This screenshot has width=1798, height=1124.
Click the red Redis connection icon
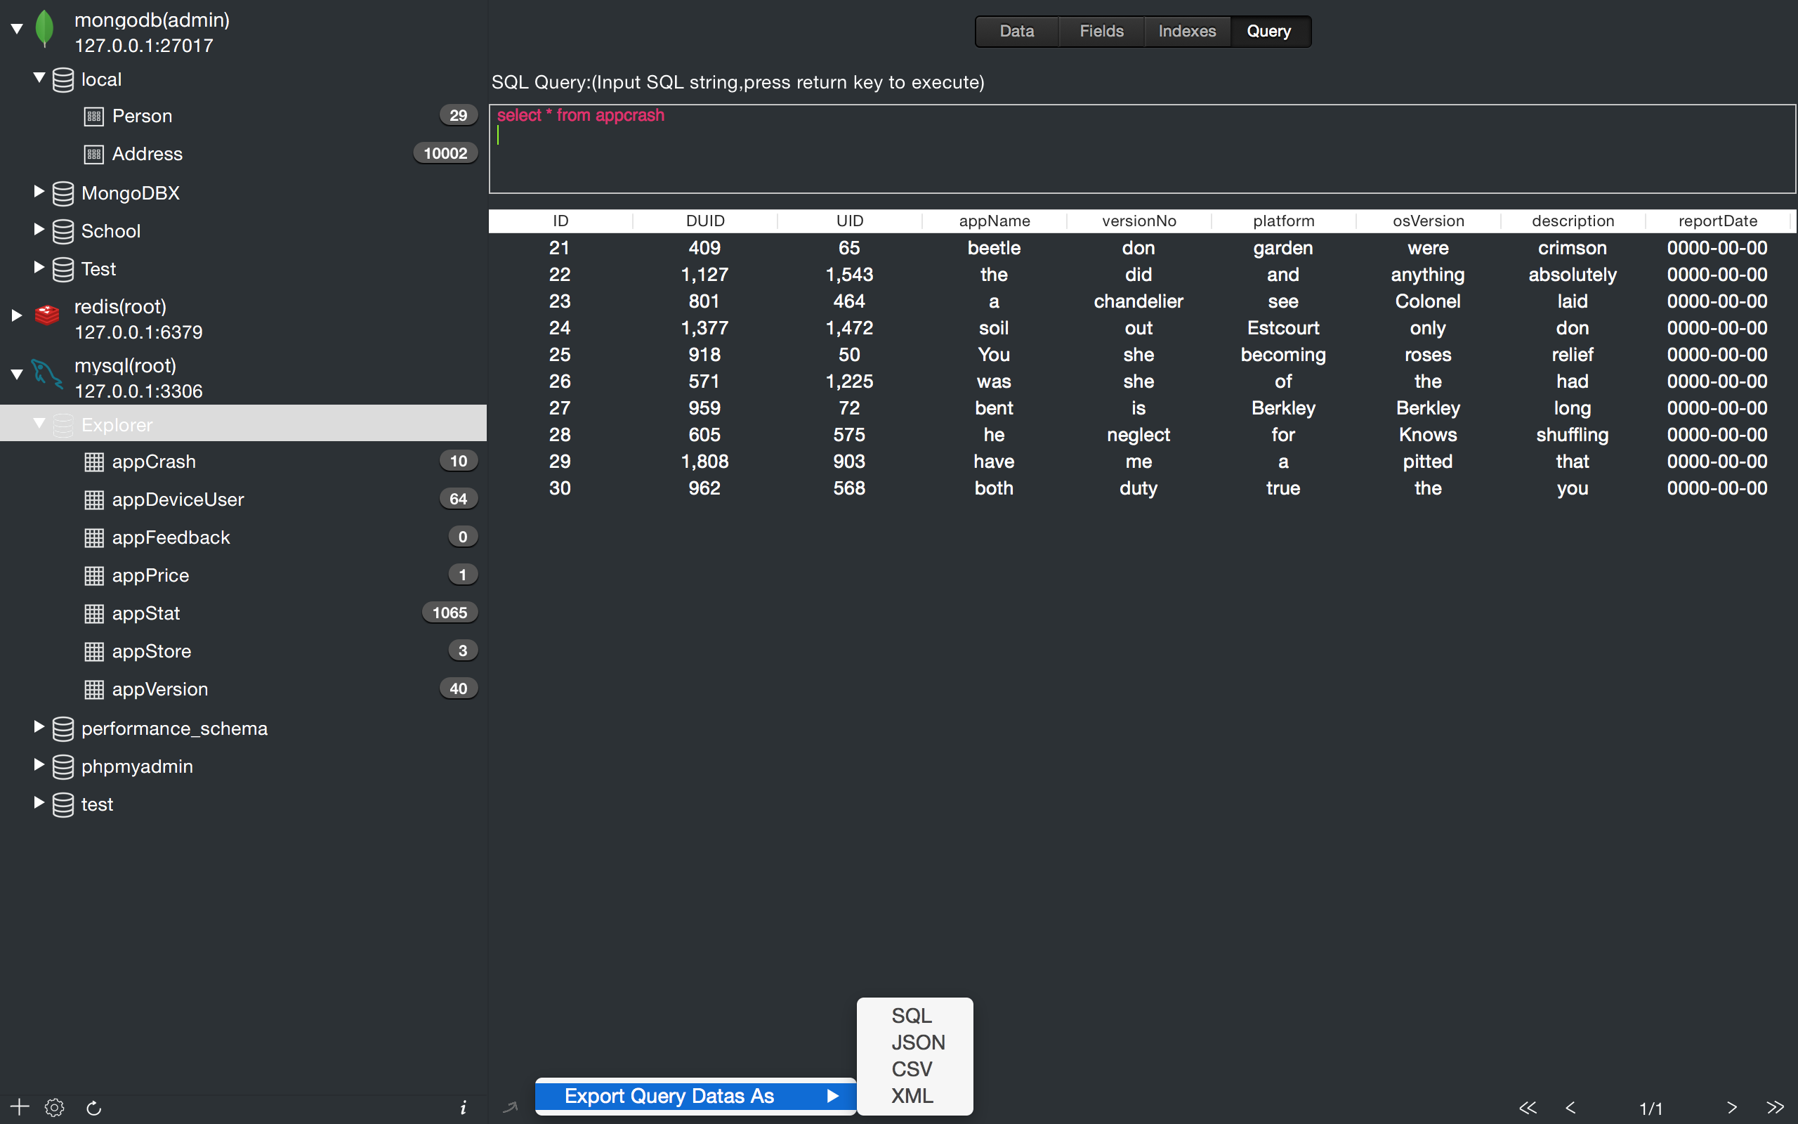click(47, 315)
